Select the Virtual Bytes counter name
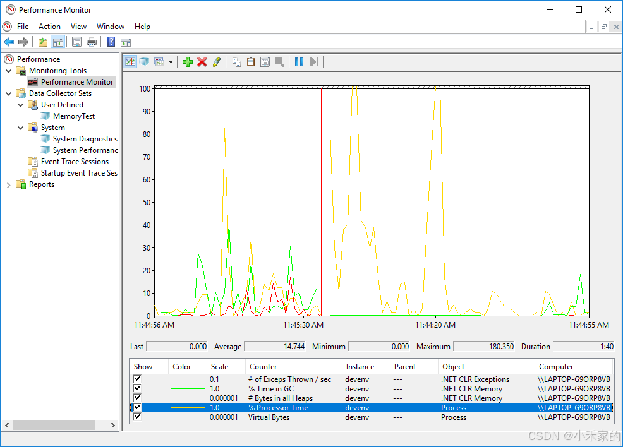 269,417
